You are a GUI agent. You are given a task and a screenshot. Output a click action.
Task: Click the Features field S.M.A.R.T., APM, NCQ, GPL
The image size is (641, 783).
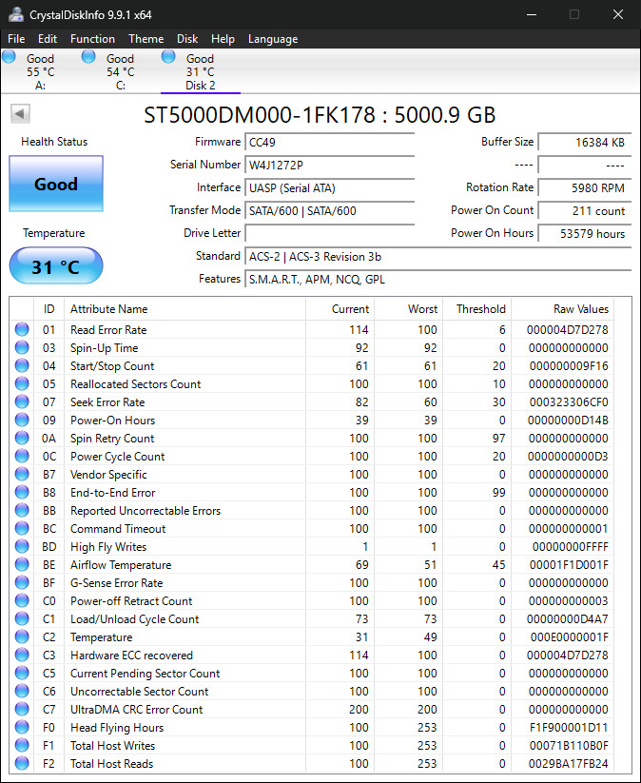(x=437, y=279)
